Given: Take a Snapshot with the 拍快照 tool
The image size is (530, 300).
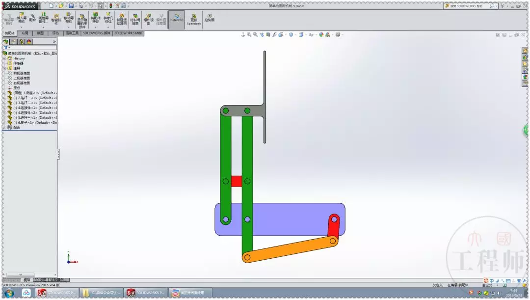Looking at the screenshot, I should pyautogui.click(x=209, y=18).
